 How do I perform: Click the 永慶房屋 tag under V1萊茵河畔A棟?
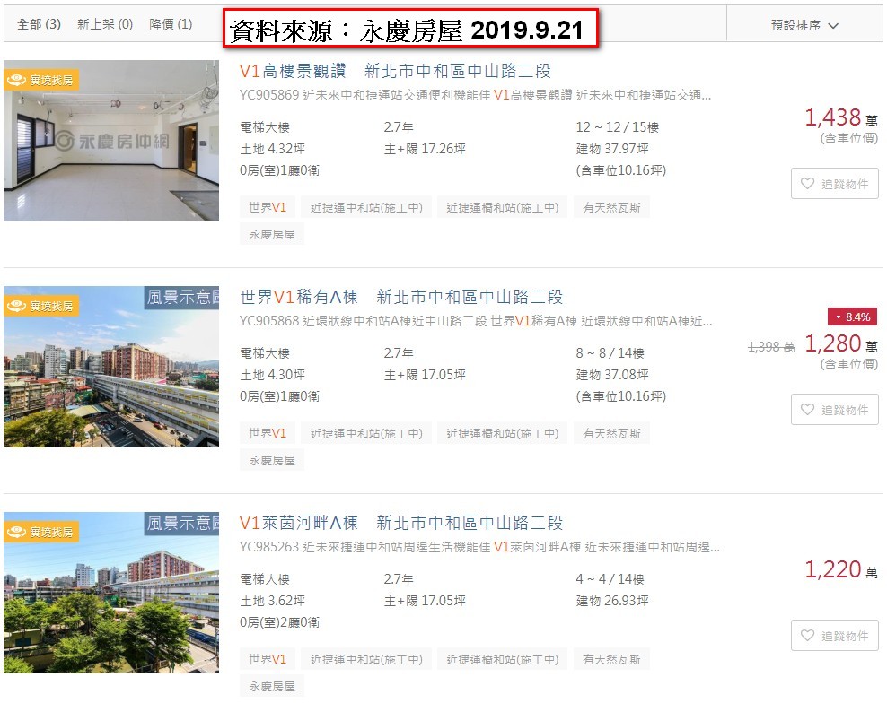point(272,687)
